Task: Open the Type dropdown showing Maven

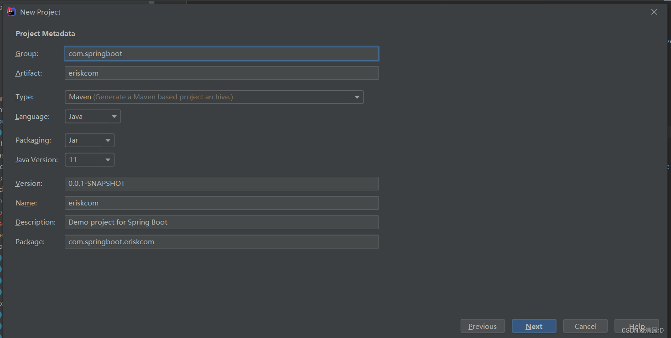Action: pos(214,97)
